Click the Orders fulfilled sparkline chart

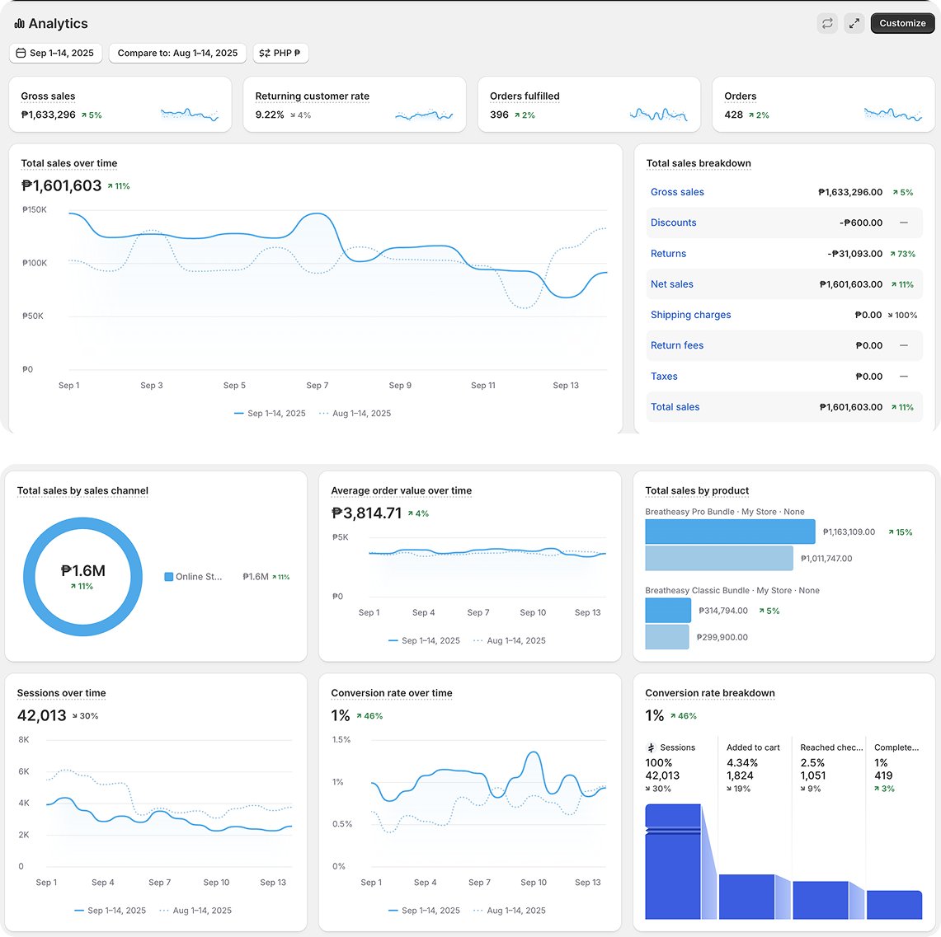(658, 115)
